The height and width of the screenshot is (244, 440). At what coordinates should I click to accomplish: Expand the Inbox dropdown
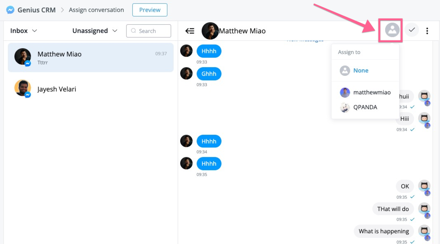(24, 30)
